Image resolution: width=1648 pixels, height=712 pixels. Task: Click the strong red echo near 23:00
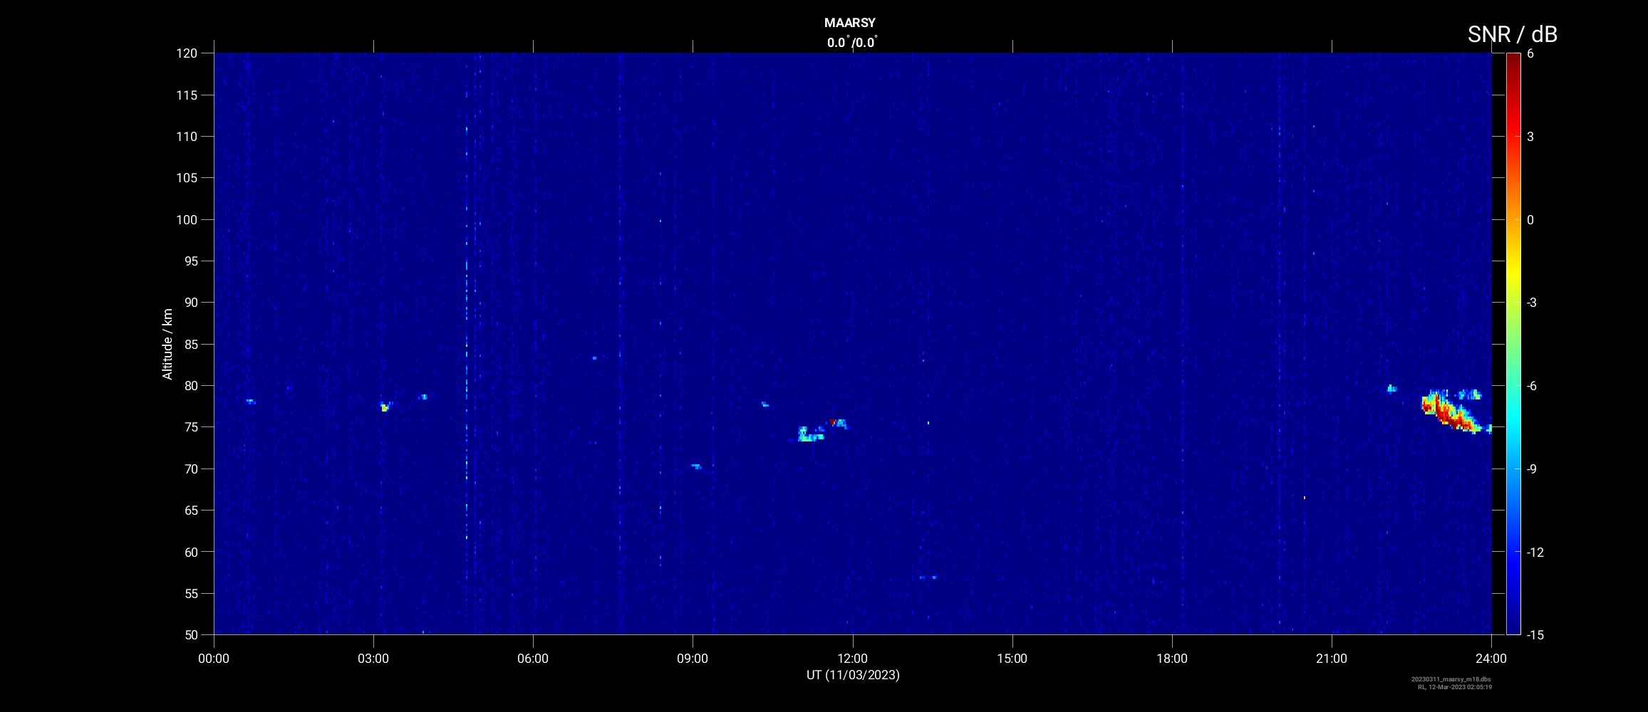click(x=1451, y=413)
